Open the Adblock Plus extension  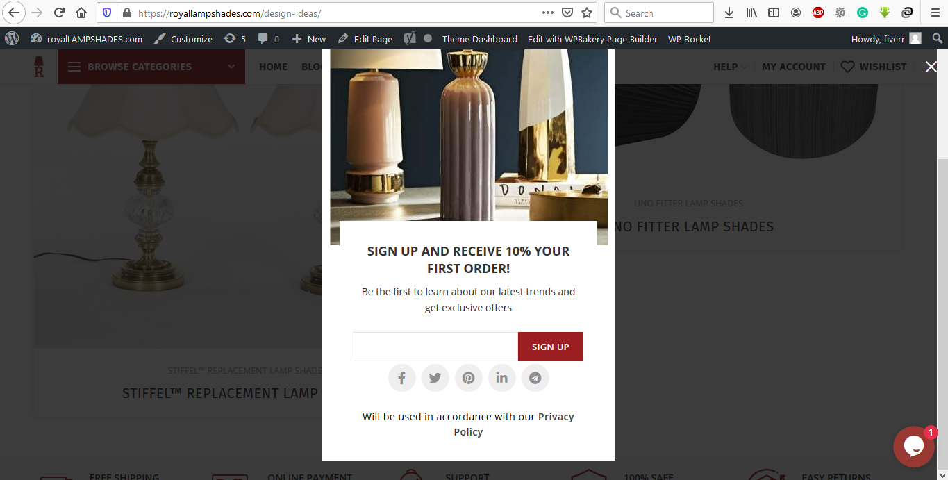coord(818,13)
